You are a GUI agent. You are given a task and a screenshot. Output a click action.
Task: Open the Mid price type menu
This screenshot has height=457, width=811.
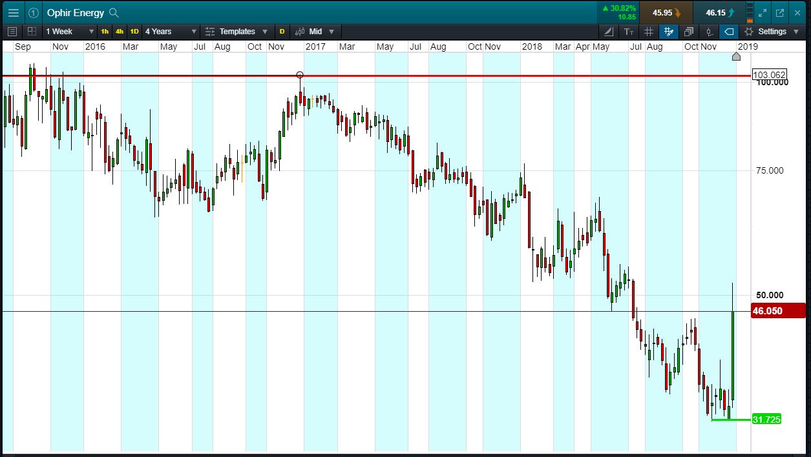pyautogui.click(x=315, y=31)
